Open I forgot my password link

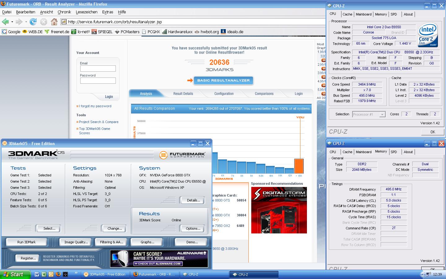pos(95,106)
